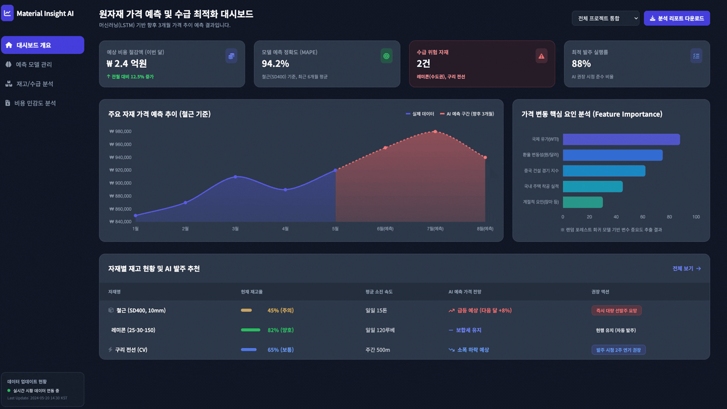
Task: Click the 7월(예측) peak data point
Action: point(435,132)
